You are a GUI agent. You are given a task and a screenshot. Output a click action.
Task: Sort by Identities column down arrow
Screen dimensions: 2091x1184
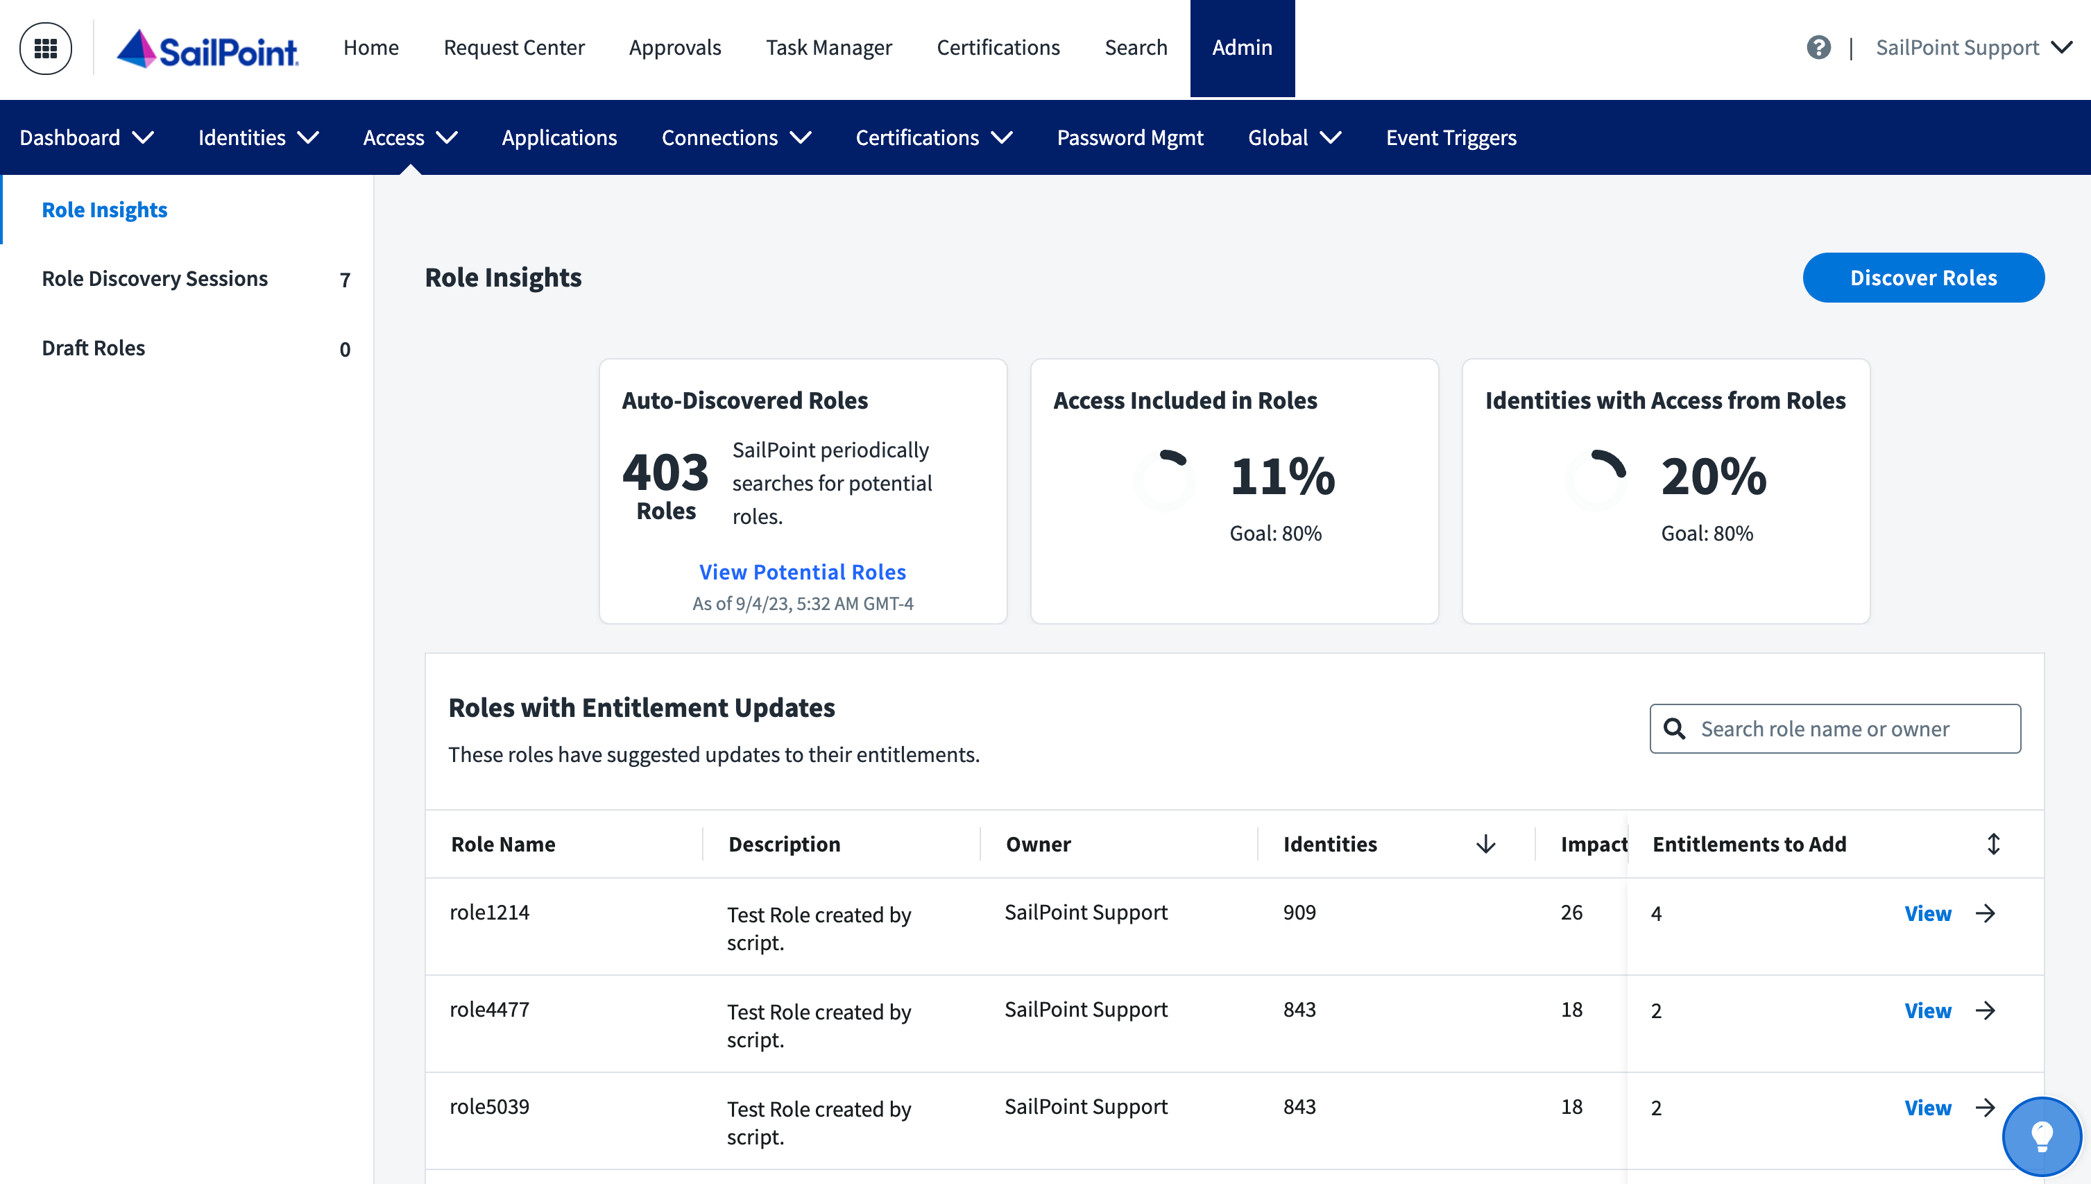click(x=1485, y=844)
